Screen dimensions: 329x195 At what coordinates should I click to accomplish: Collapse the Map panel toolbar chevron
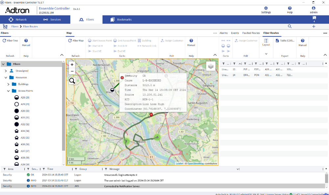coord(215,55)
